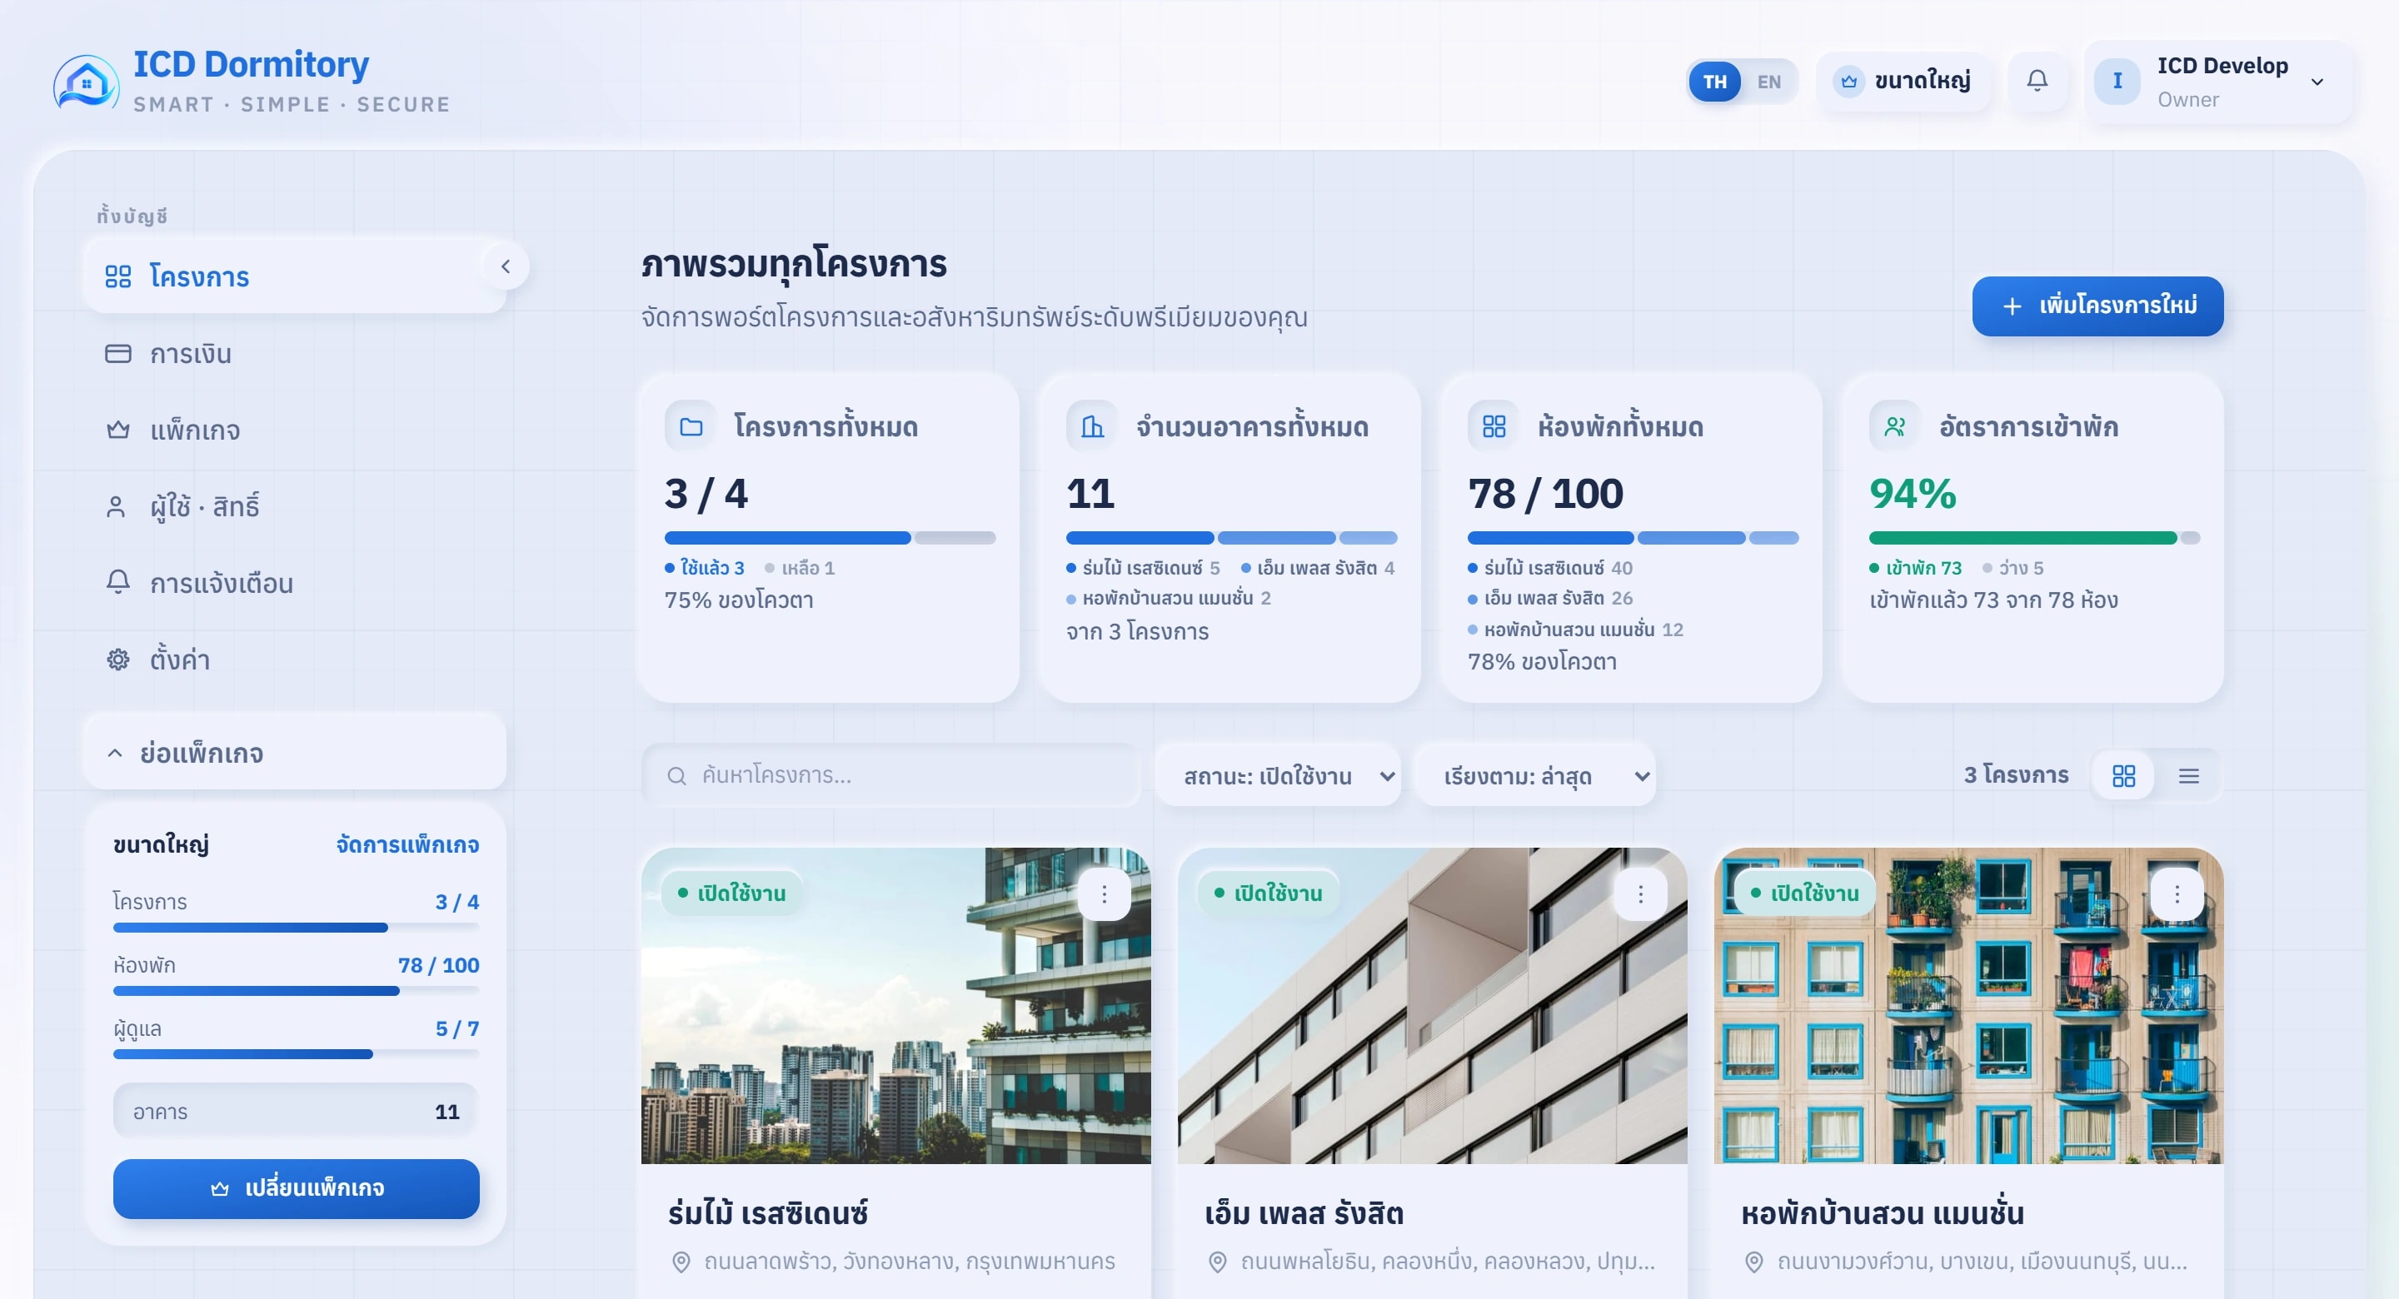Switch to list view layout
Image resolution: width=2399 pixels, height=1299 pixels.
[2189, 776]
